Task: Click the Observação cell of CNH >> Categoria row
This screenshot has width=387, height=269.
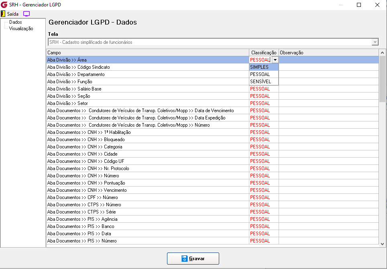Action: (328, 147)
